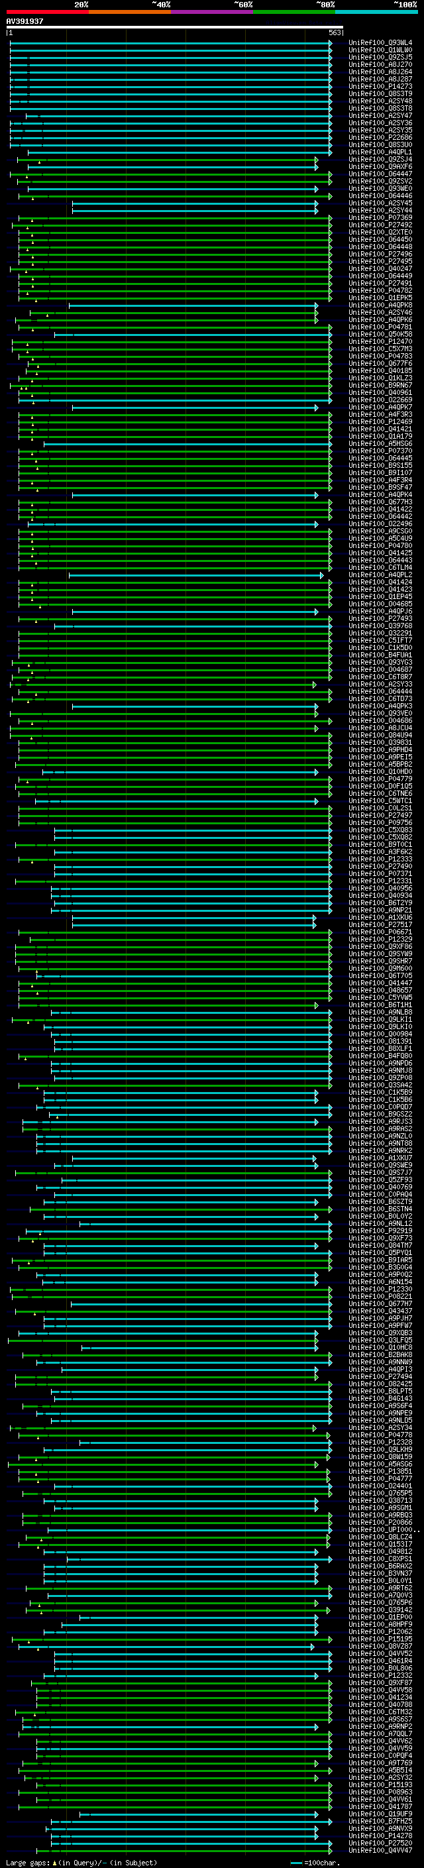Click the orange ~40% identity legend bar
This screenshot has width=424, height=1868.
[x=130, y=12]
